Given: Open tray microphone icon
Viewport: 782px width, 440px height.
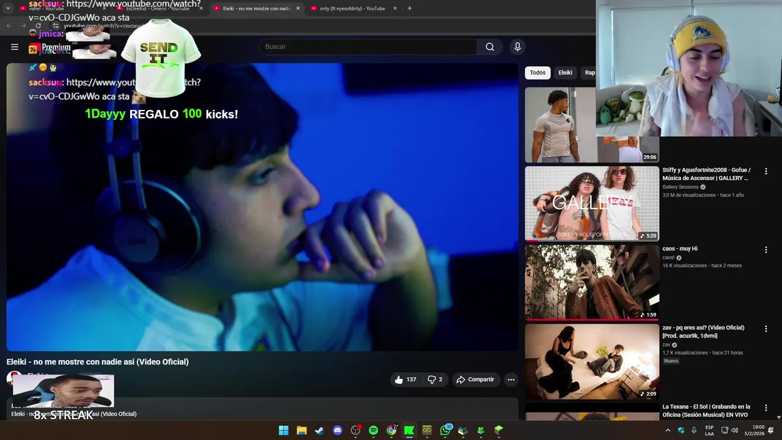Looking at the screenshot, I should (x=693, y=430).
